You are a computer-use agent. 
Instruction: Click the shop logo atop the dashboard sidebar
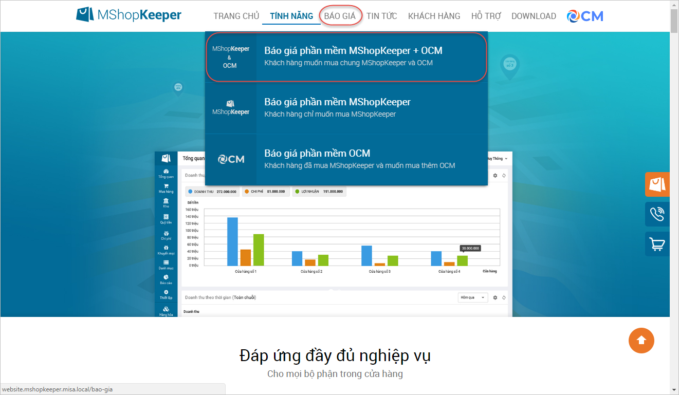(x=166, y=158)
